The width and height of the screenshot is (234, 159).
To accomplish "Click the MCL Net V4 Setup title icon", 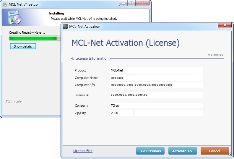I will click(5, 4).
